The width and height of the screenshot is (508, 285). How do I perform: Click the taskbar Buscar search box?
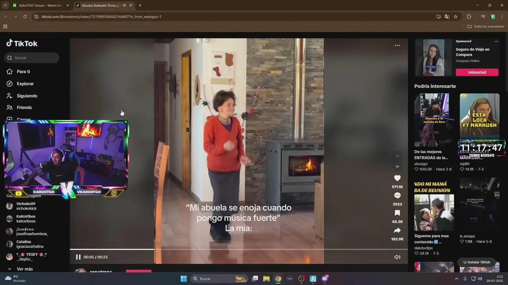[219, 279]
